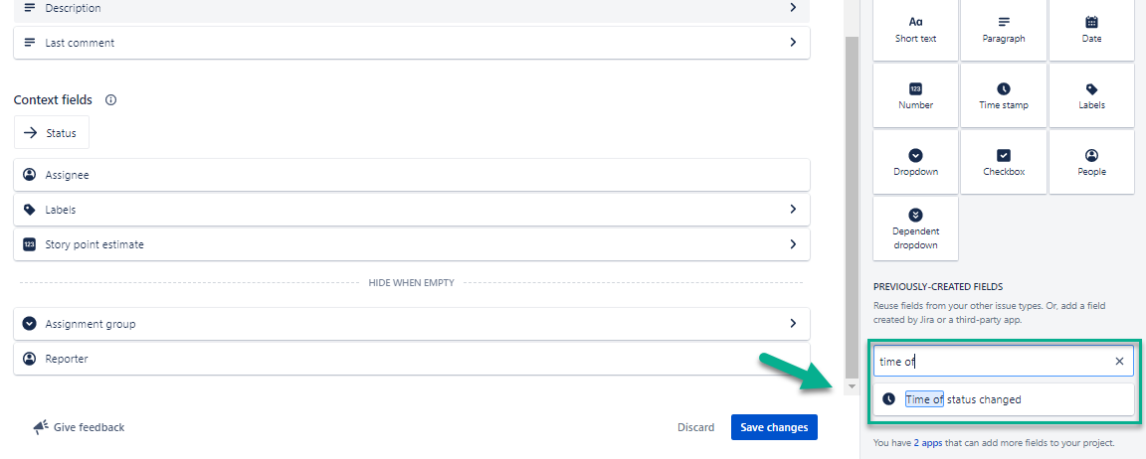Image resolution: width=1146 pixels, height=459 pixels.
Task: Expand the Story point estimate row
Action: coord(793,244)
